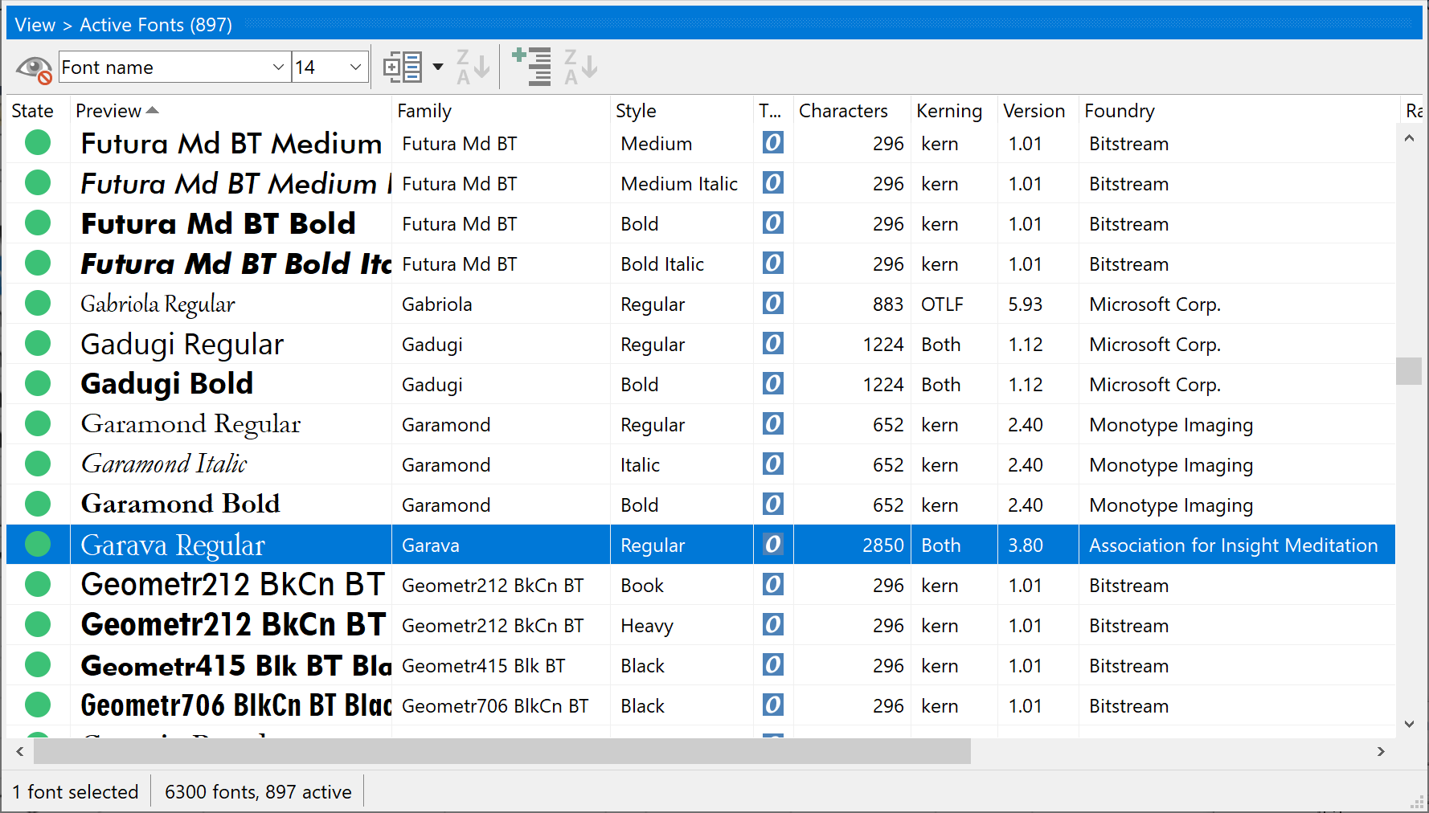Click vertical scrollbar down arrow
1429x813 pixels.
pos(1409,724)
